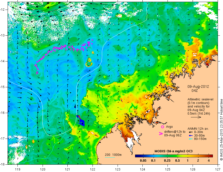Click the longitude axis label '125'
The image size is (223, 172).
click(x=168, y=169)
